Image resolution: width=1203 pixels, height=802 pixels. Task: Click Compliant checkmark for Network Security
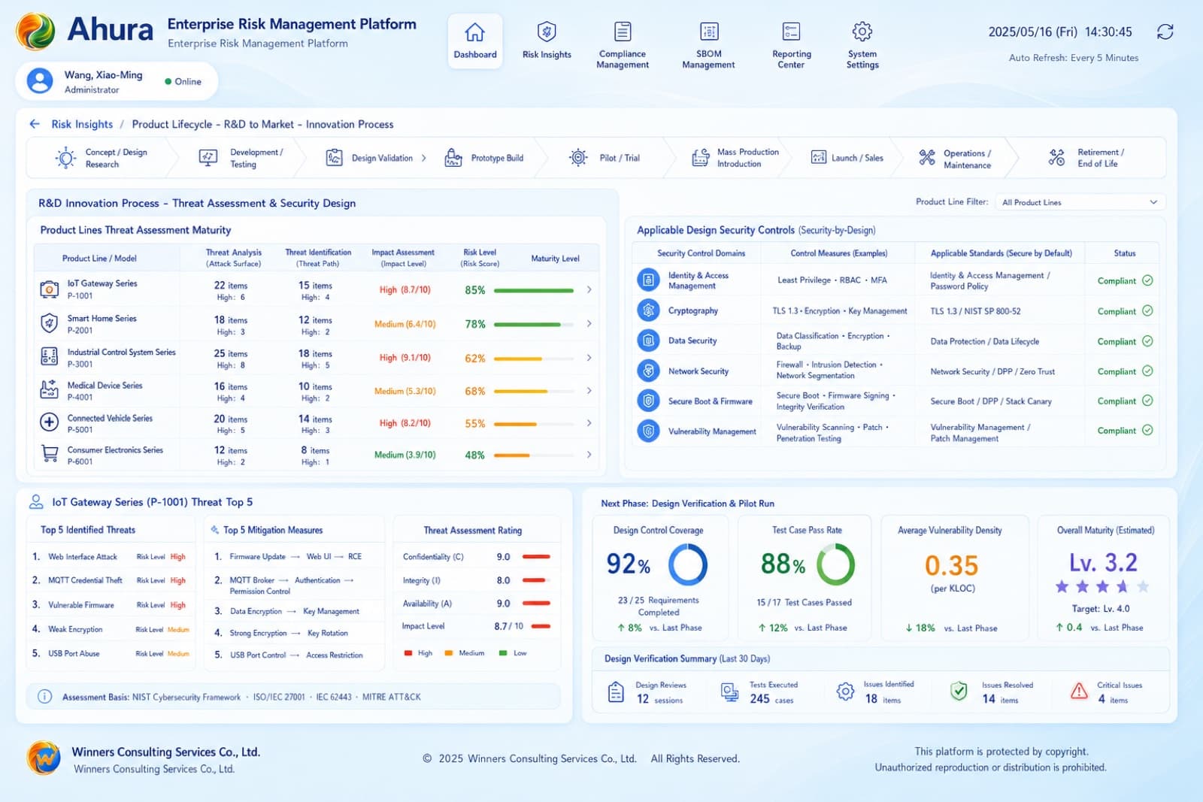tap(1147, 371)
